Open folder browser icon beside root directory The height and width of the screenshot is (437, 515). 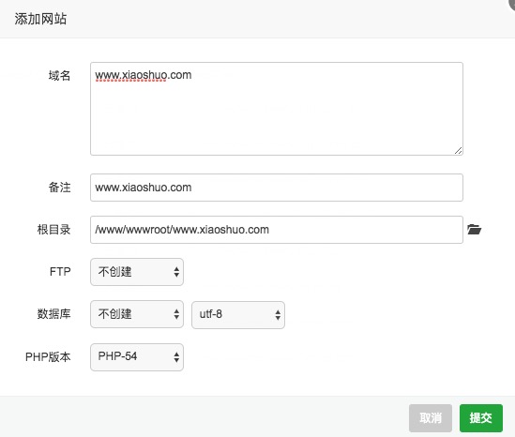point(474,229)
